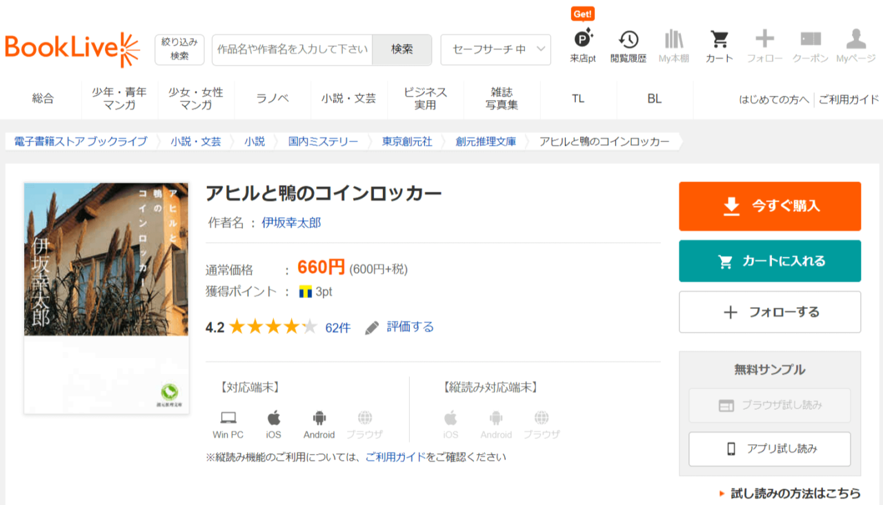Open はじめての方へ link
Viewport: 883px width, 505px height.
point(774,99)
